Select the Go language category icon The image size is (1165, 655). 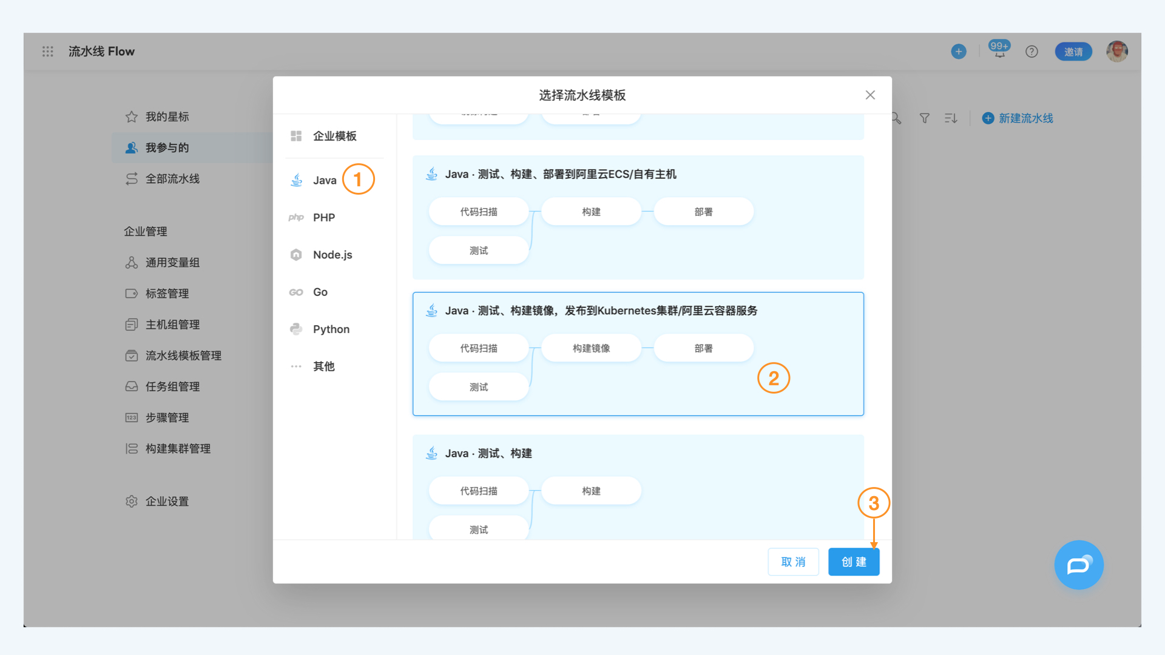296,292
